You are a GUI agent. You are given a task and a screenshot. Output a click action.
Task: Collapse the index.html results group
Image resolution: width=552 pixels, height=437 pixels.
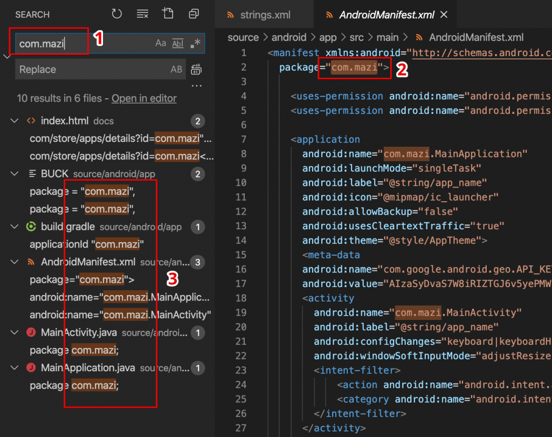click(x=15, y=121)
